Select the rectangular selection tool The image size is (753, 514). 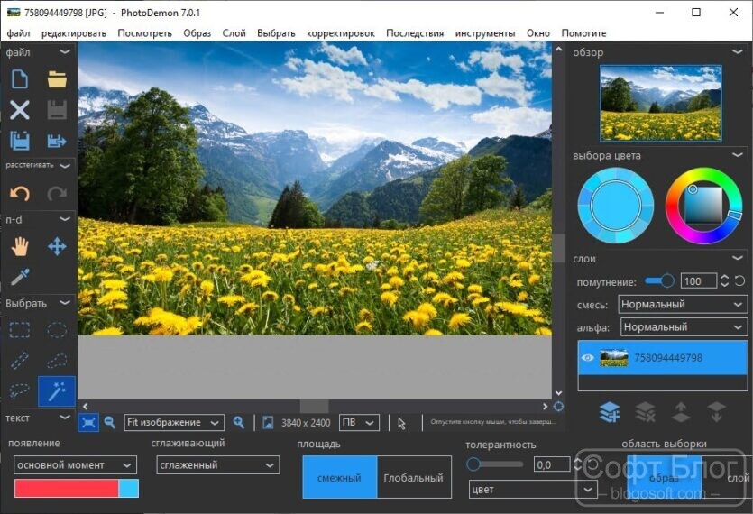pos(20,330)
